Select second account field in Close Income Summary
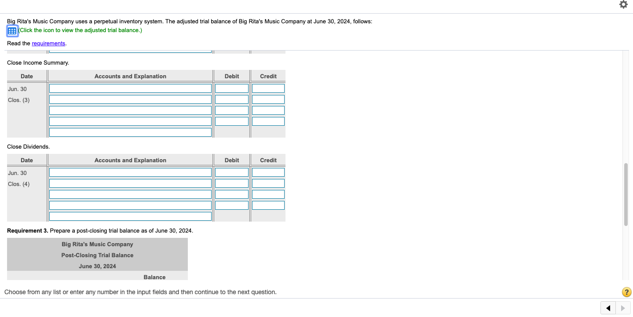 point(130,99)
